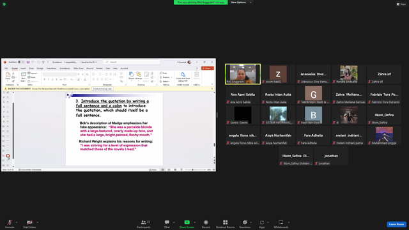Image resolution: width=409 pixels, height=230 pixels.
Task: Unmute the microphone in Zoom
Action: pyautogui.click(x=10, y=224)
